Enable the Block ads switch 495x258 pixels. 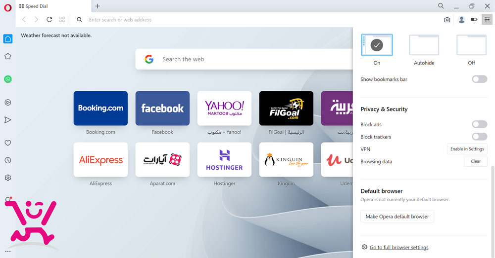[x=480, y=124]
